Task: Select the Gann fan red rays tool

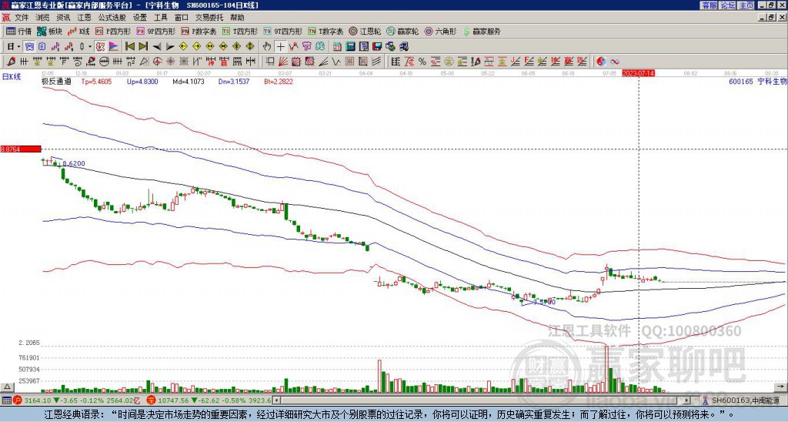Action: tap(283, 62)
